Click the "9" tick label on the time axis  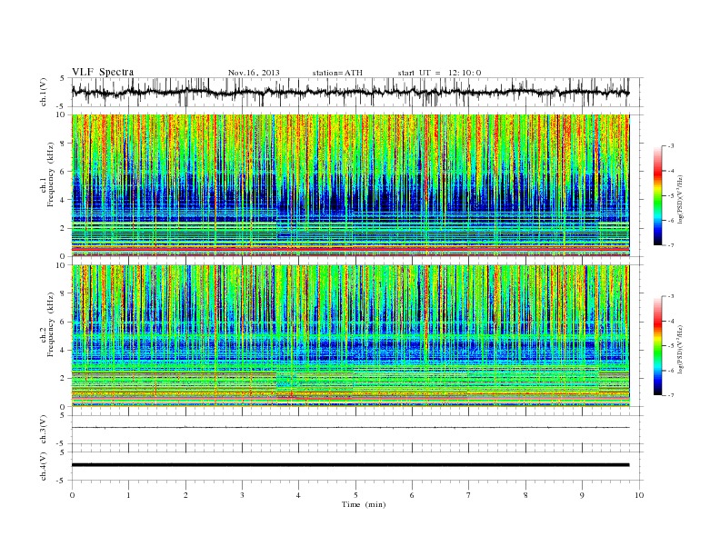(582, 495)
